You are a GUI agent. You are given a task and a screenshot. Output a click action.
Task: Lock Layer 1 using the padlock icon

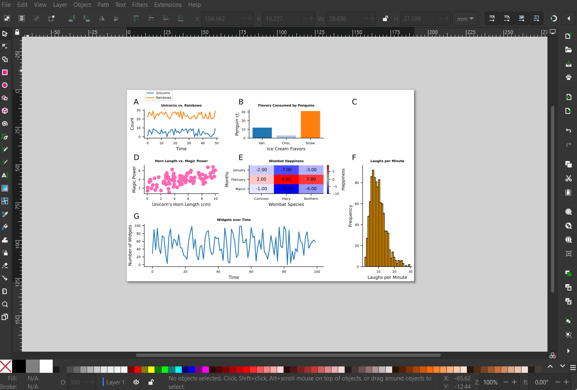[x=151, y=382]
